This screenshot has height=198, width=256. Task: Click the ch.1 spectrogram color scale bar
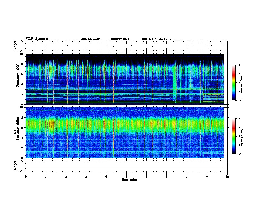pyautogui.click(x=234, y=83)
